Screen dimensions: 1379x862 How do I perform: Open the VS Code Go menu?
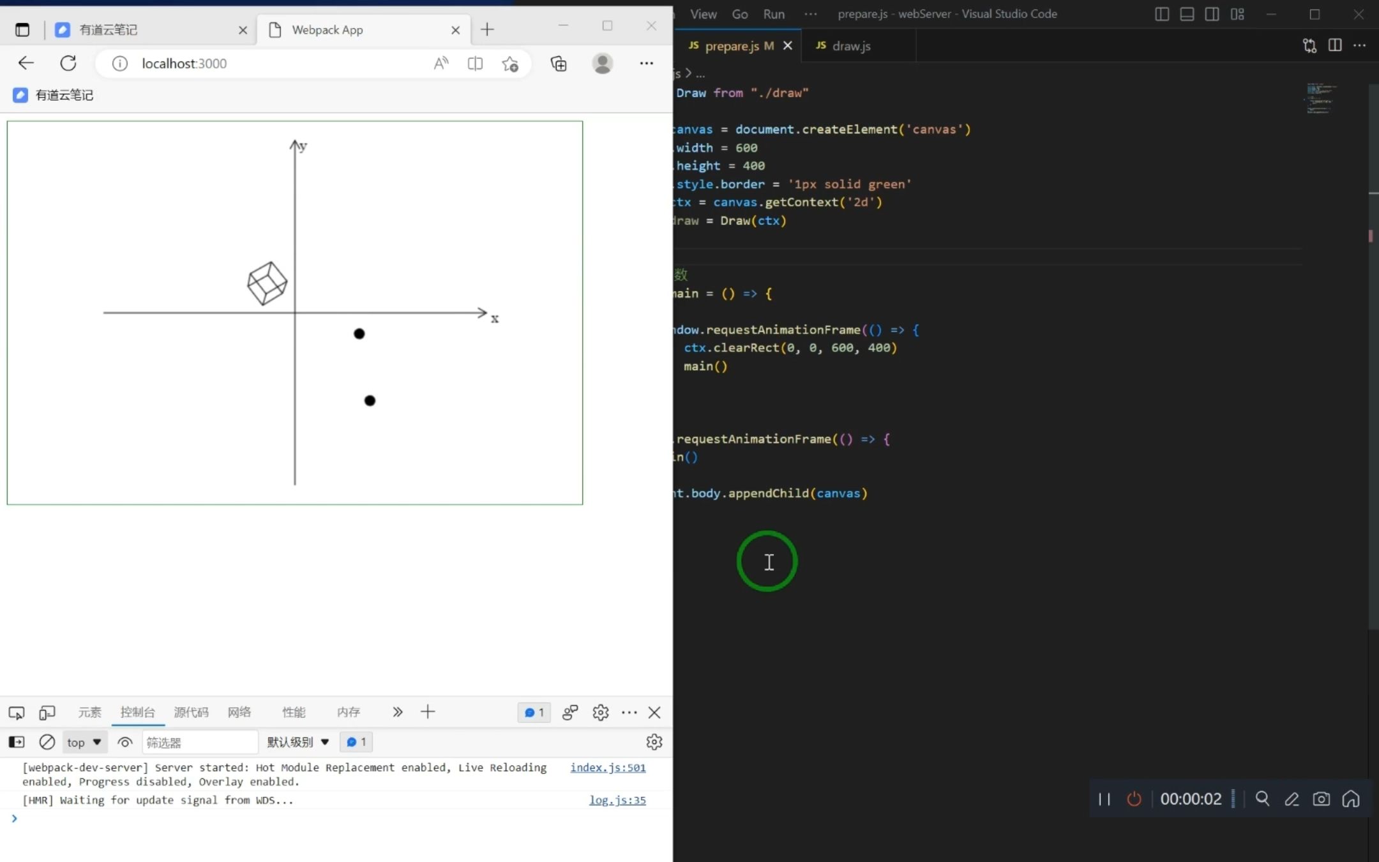click(740, 14)
